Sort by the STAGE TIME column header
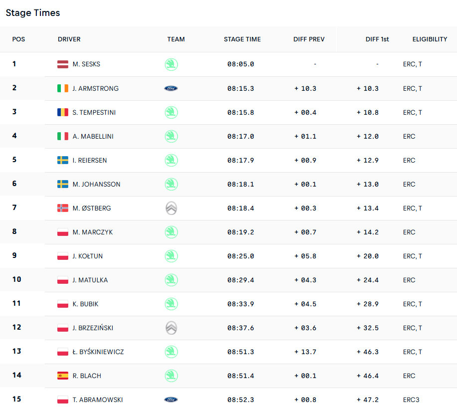Viewport: 457px width, 410px height. (x=242, y=39)
